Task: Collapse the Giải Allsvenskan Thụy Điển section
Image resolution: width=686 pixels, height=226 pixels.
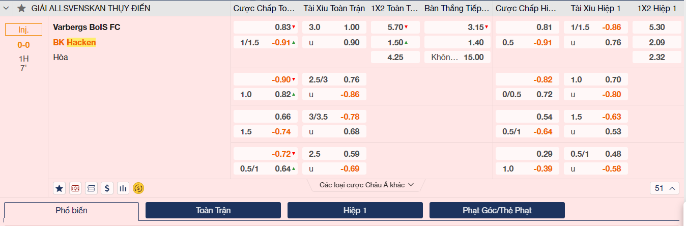Action: [7, 9]
